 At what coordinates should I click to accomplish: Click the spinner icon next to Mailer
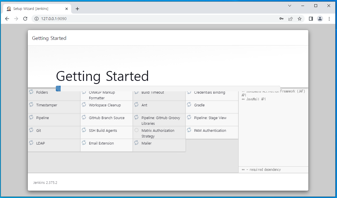tap(136, 143)
